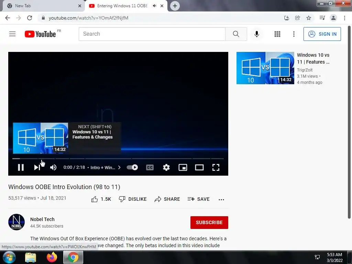Click the Chrome taskbar button
Screen dimensions: 352x264
pyautogui.click(x=73, y=257)
